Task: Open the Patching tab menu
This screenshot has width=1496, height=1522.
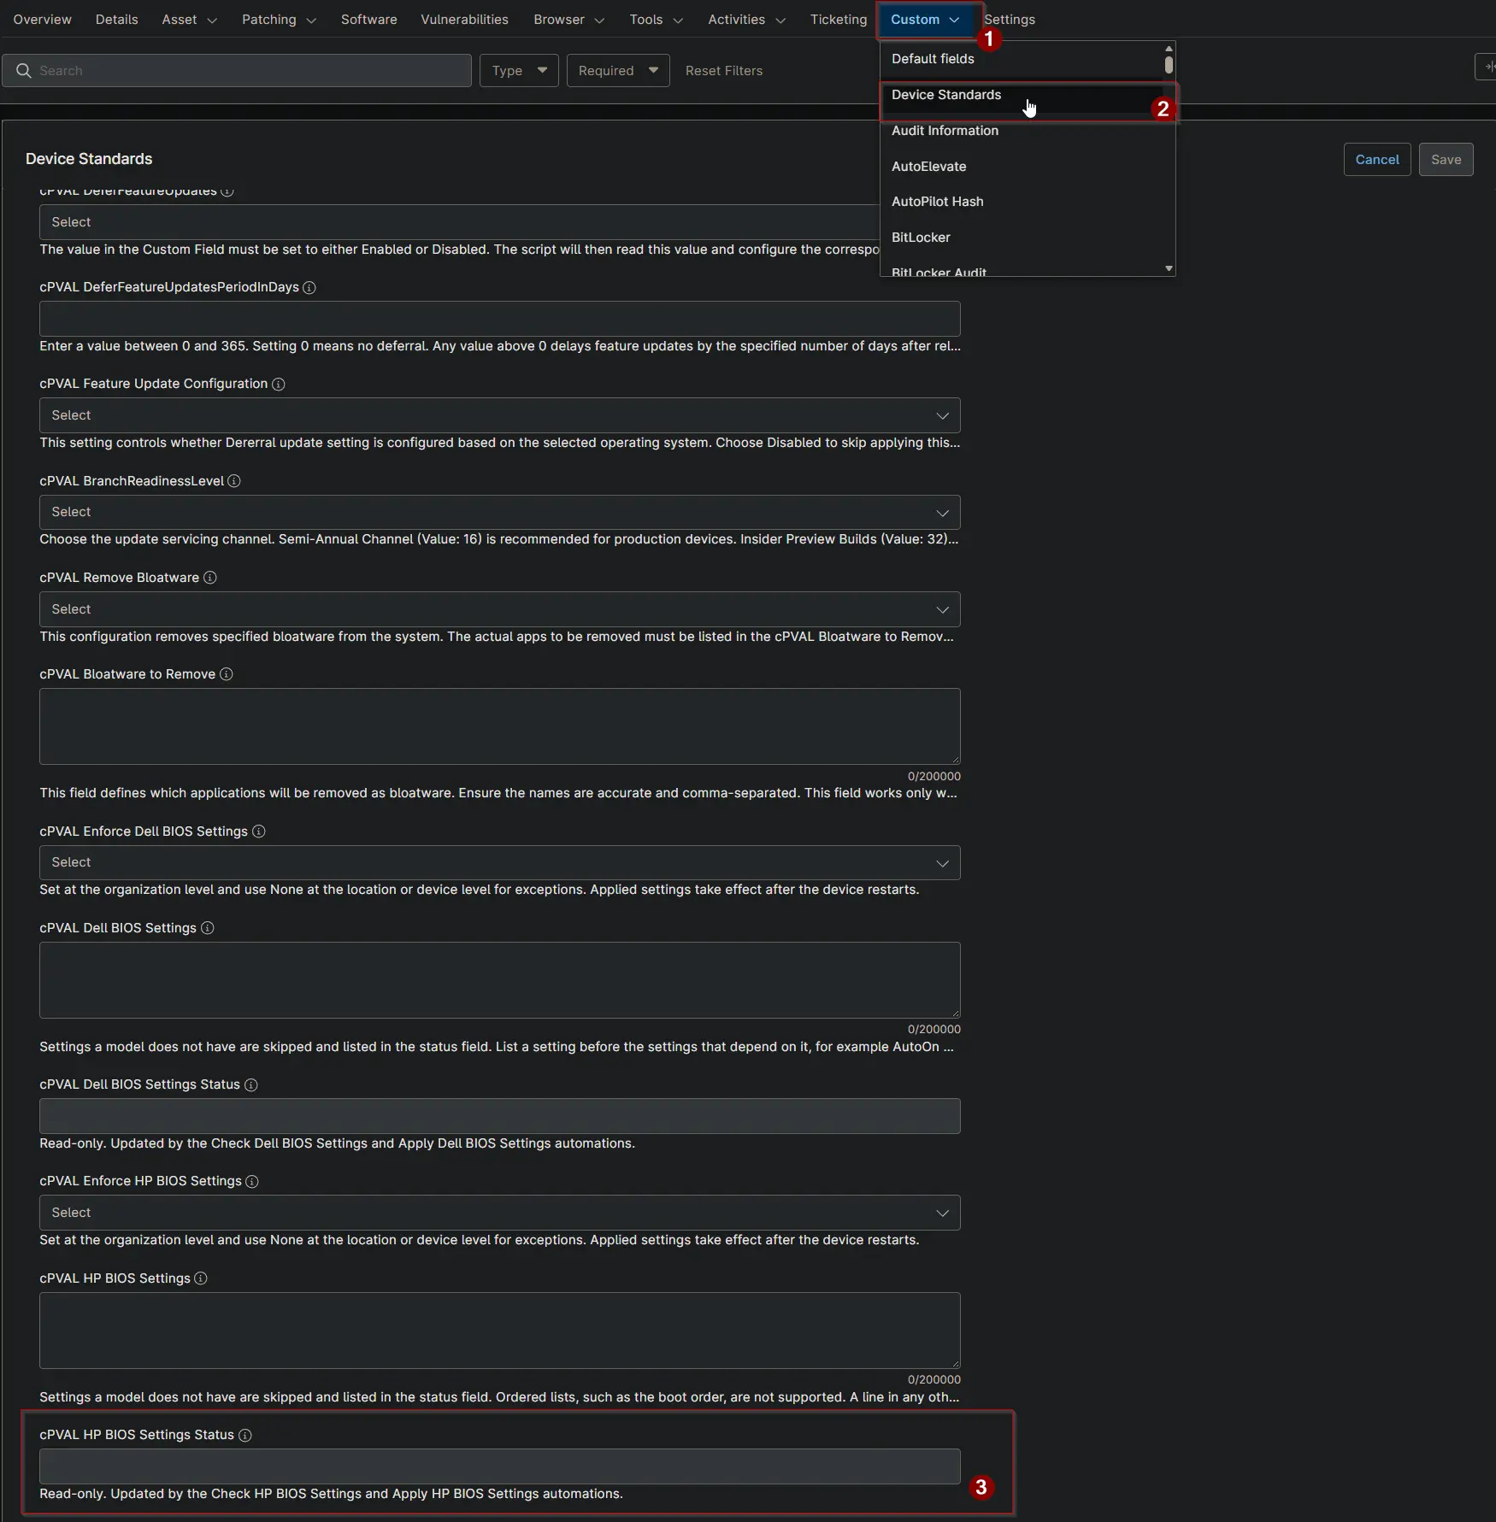Action: tap(279, 20)
